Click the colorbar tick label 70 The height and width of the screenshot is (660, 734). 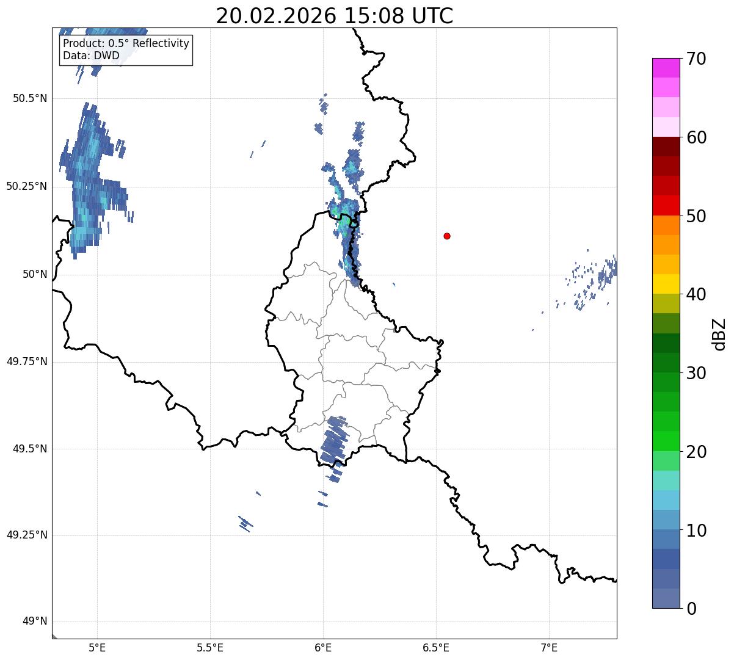tap(696, 59)
